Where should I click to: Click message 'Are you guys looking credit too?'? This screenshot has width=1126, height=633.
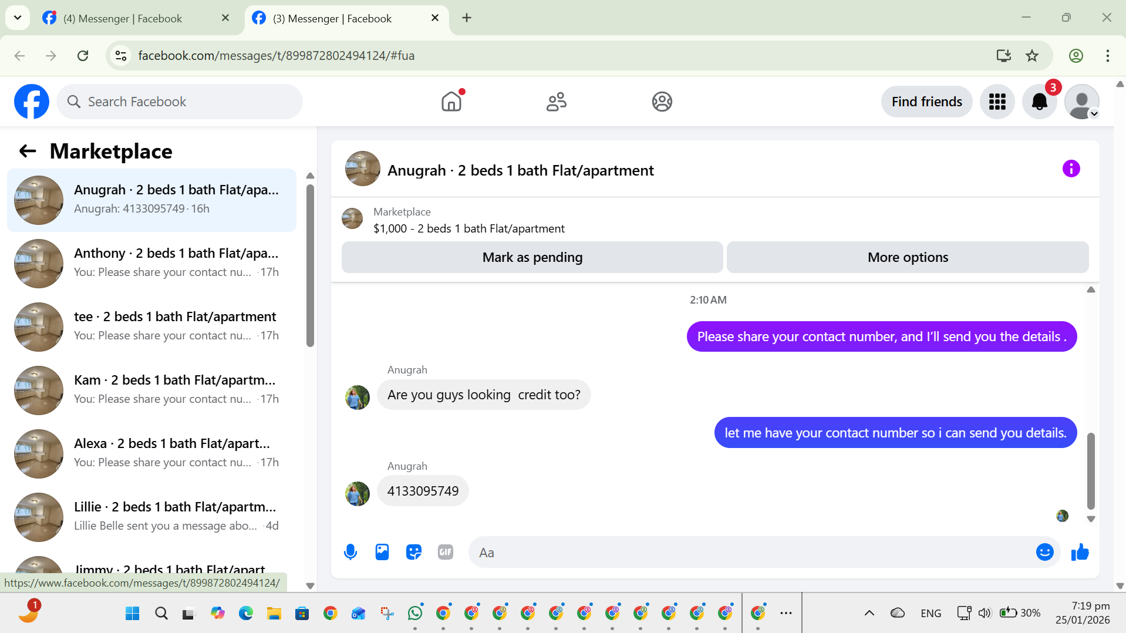(484, 395)
